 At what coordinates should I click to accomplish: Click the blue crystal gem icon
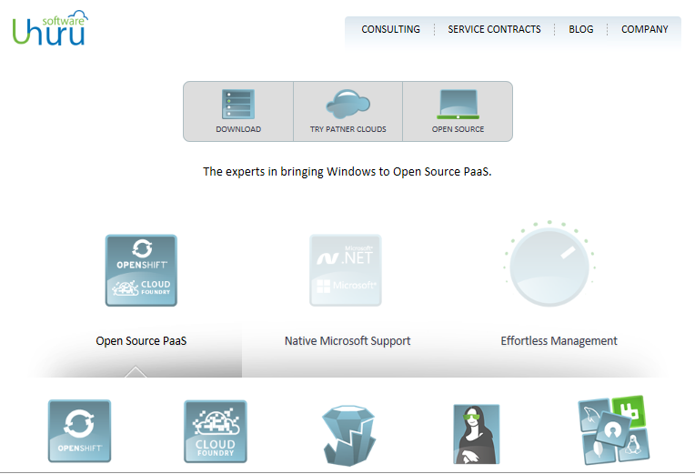coord(348,435)
